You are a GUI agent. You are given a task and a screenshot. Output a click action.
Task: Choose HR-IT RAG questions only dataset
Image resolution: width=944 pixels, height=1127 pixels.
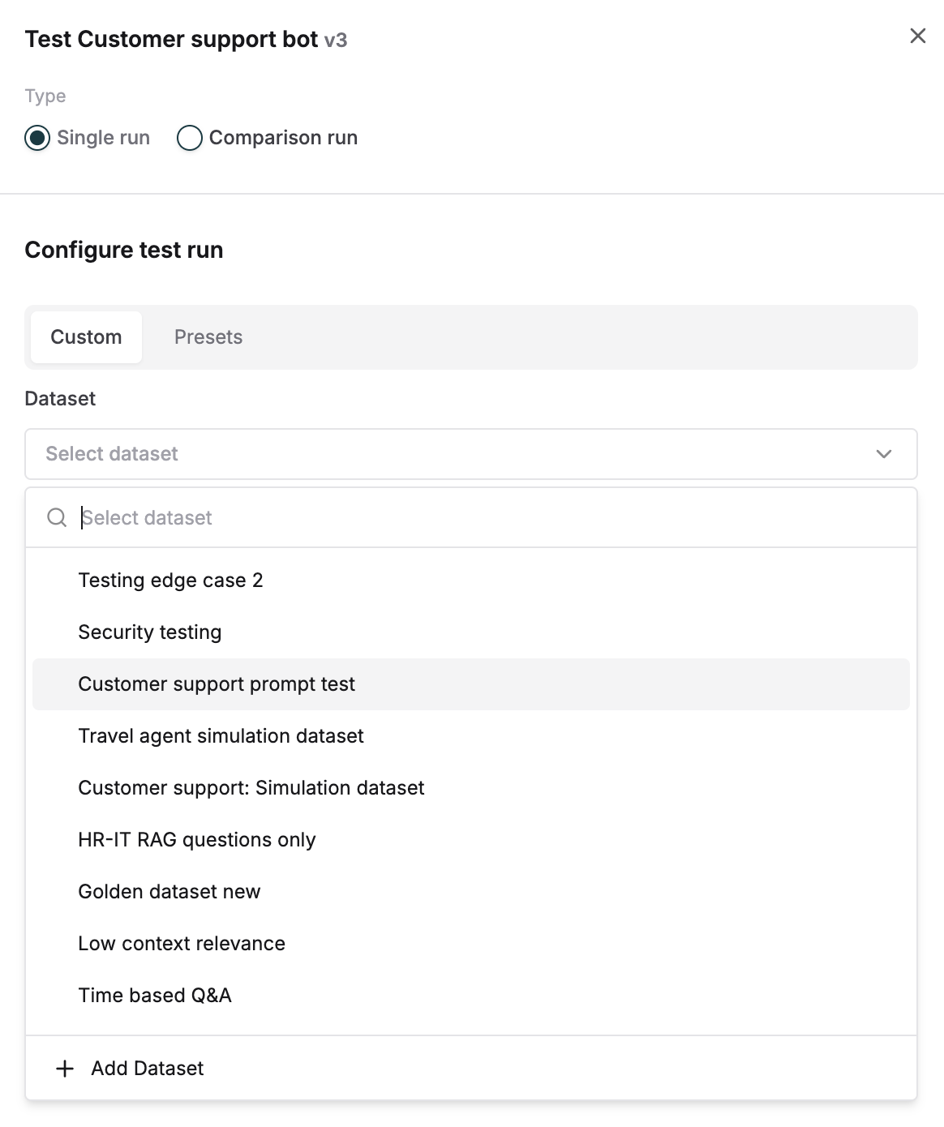tap(196, 839)
